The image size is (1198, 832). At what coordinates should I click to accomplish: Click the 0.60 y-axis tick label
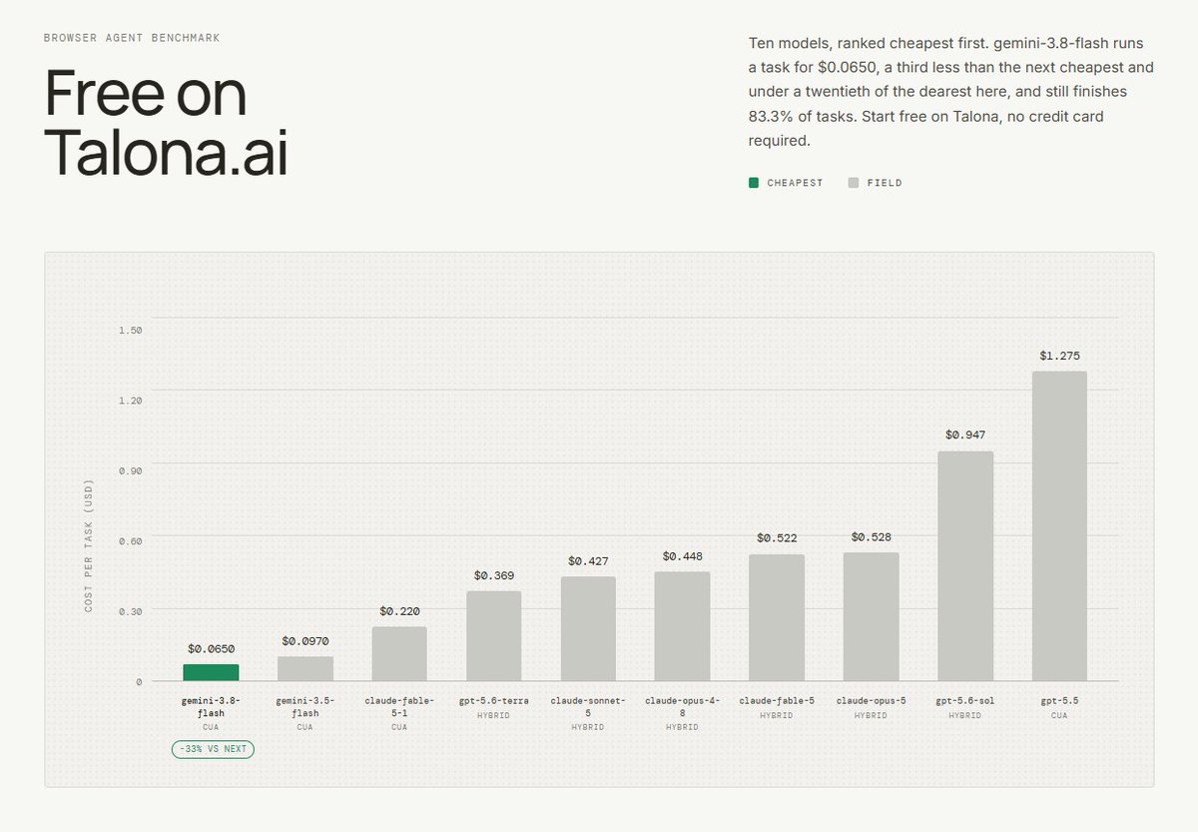(130, 541)
